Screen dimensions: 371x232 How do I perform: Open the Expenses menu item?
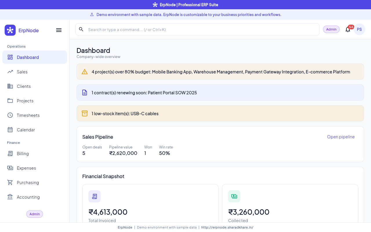click(x=34, y=168)
